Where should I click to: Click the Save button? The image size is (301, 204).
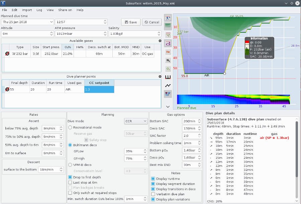[130, 22]
